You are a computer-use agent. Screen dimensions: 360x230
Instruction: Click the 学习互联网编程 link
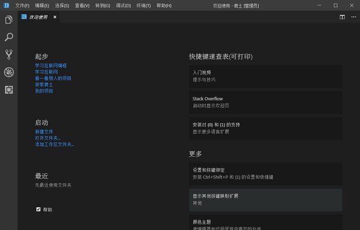tap(51, 65)
